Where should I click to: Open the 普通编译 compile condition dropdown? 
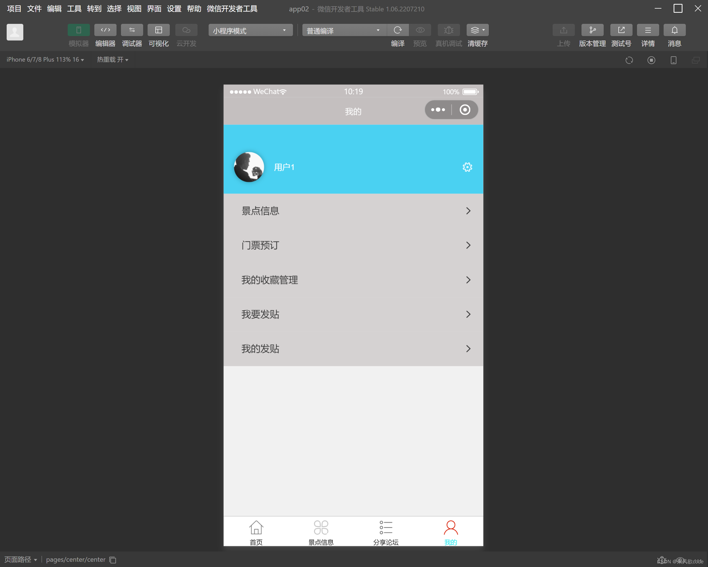(343, 30)
